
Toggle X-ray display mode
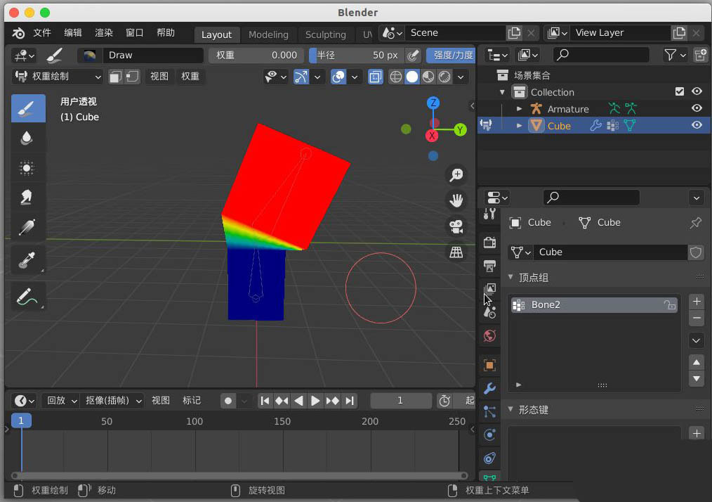point(375,77)
